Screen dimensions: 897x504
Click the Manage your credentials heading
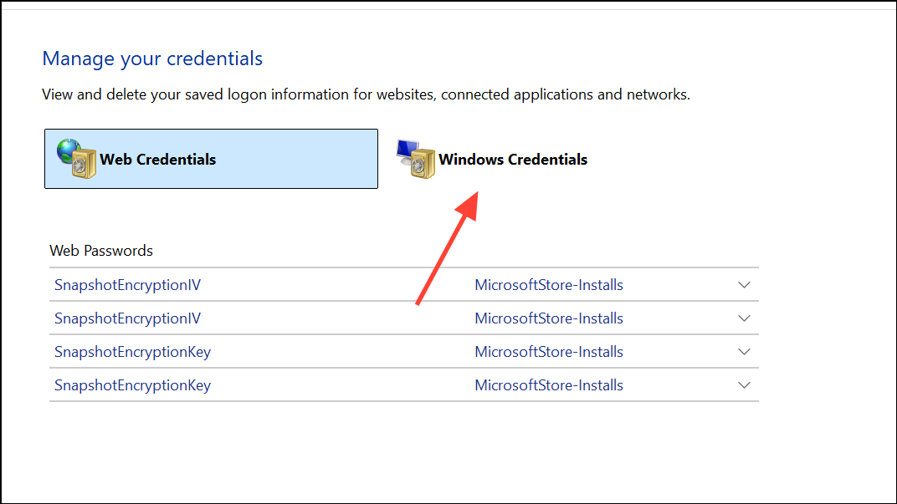pos(152,59)
